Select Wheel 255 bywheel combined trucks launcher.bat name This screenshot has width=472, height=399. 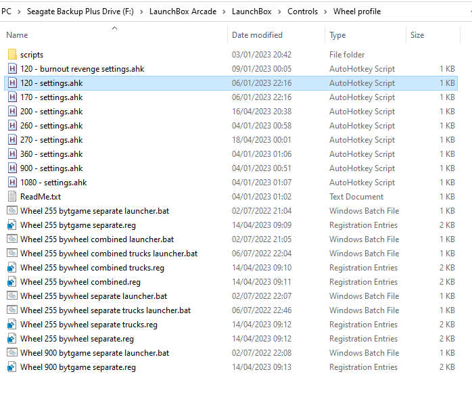[x=109, y=254]
